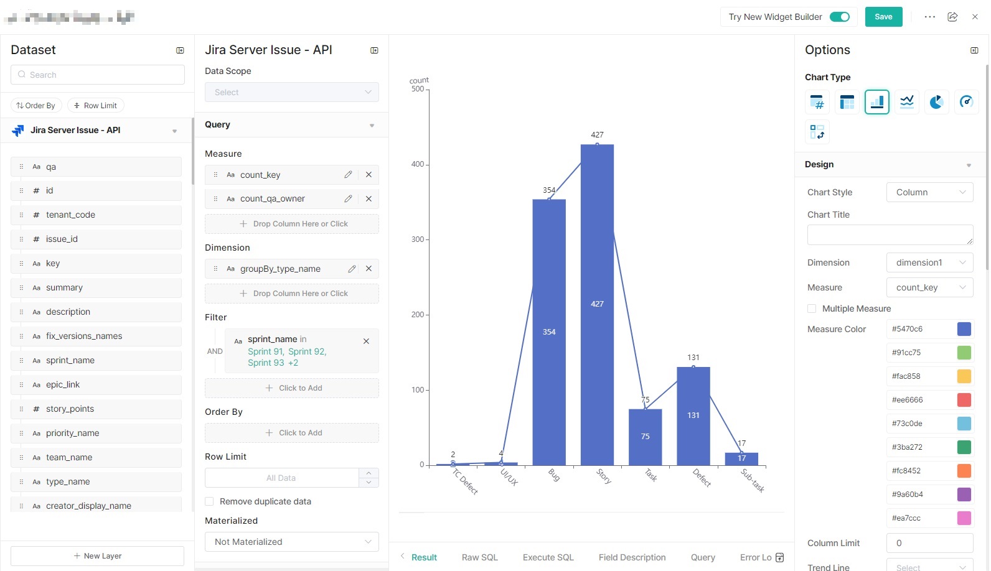
Task: Expand the Not Materialized dropdown
Action: point(291,542)
